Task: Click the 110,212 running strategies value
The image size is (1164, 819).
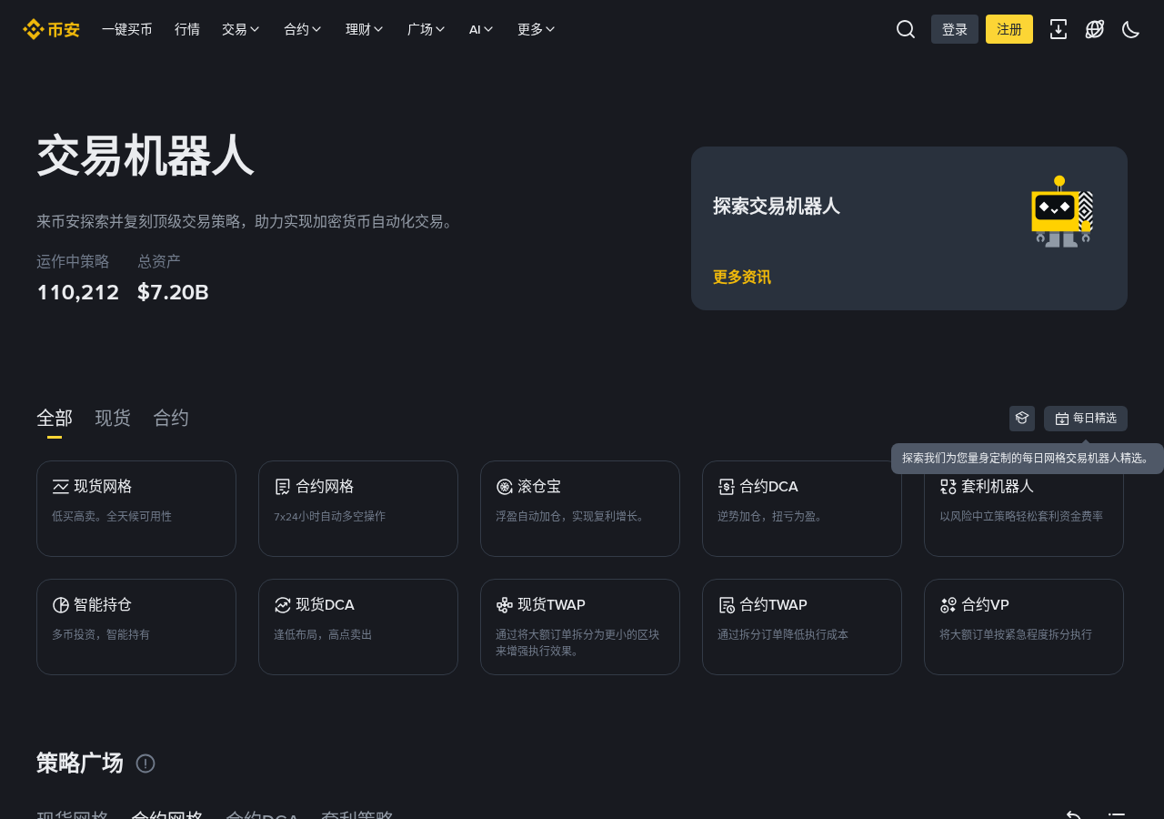Action: (78, 292)
